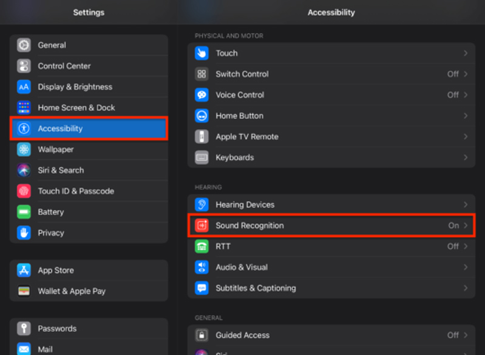Click the Guided Access lock icon
485x355 pixels.
pos(202,335)
